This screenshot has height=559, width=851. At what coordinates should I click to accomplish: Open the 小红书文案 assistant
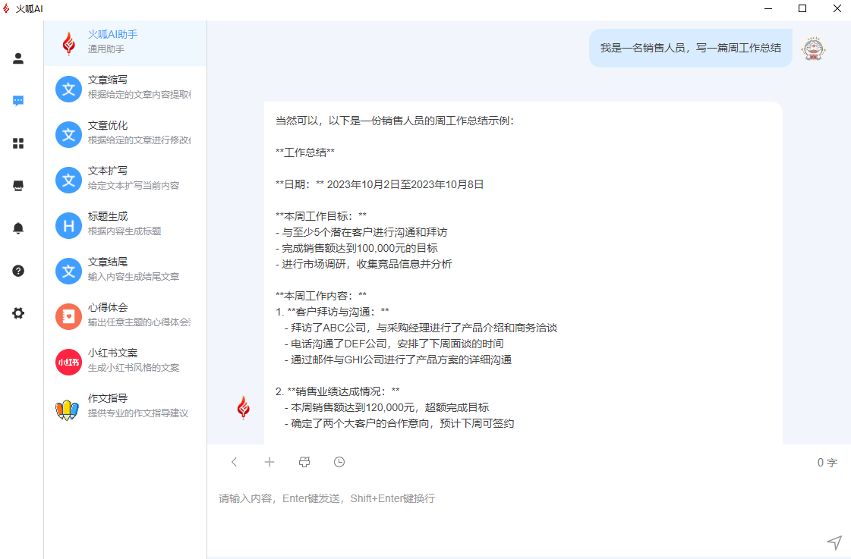coord(125,362)
